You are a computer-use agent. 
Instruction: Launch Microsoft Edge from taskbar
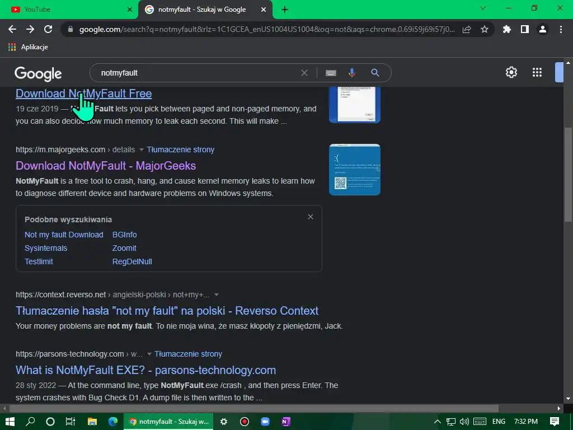[x=113, y=422]
